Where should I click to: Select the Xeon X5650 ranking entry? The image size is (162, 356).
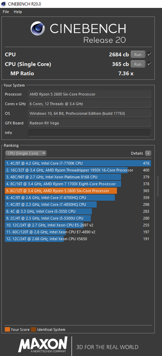pos(78,239)
